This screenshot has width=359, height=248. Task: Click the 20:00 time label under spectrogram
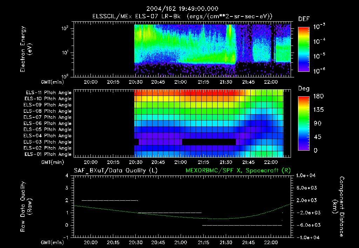point(91,82)
